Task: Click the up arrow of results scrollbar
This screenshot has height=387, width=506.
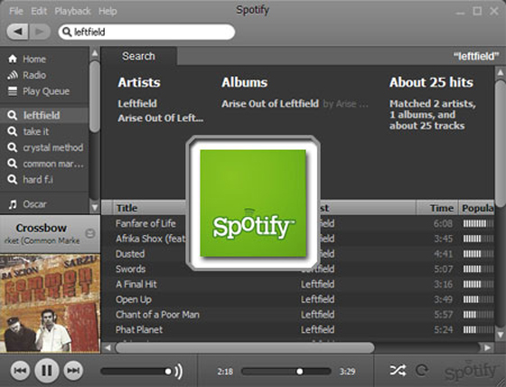Action: coord(501,72)
